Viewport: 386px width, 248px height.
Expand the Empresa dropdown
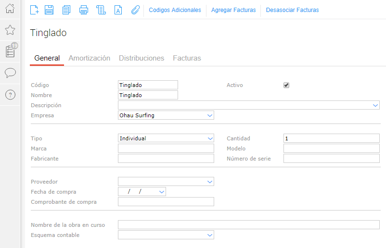pyautogui.click(x=209, y=115)
